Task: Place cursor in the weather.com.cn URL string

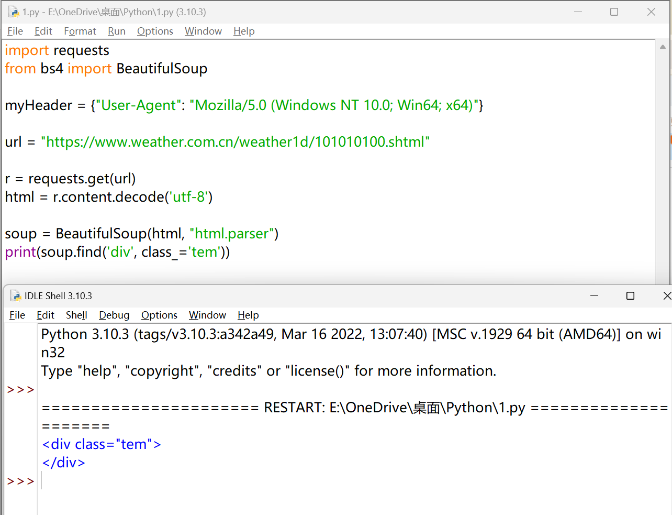Action: 236,142
